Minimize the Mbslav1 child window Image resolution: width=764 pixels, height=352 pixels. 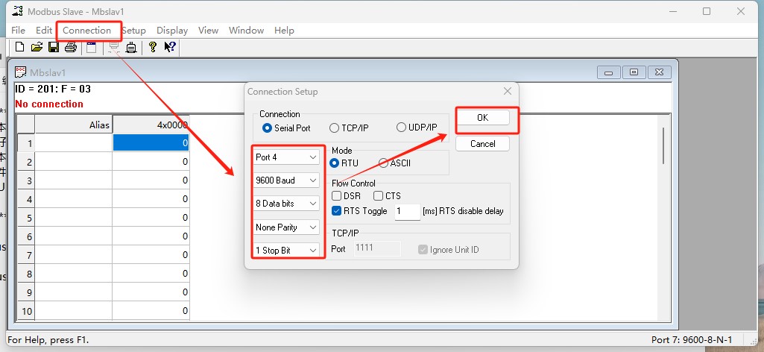608,72
